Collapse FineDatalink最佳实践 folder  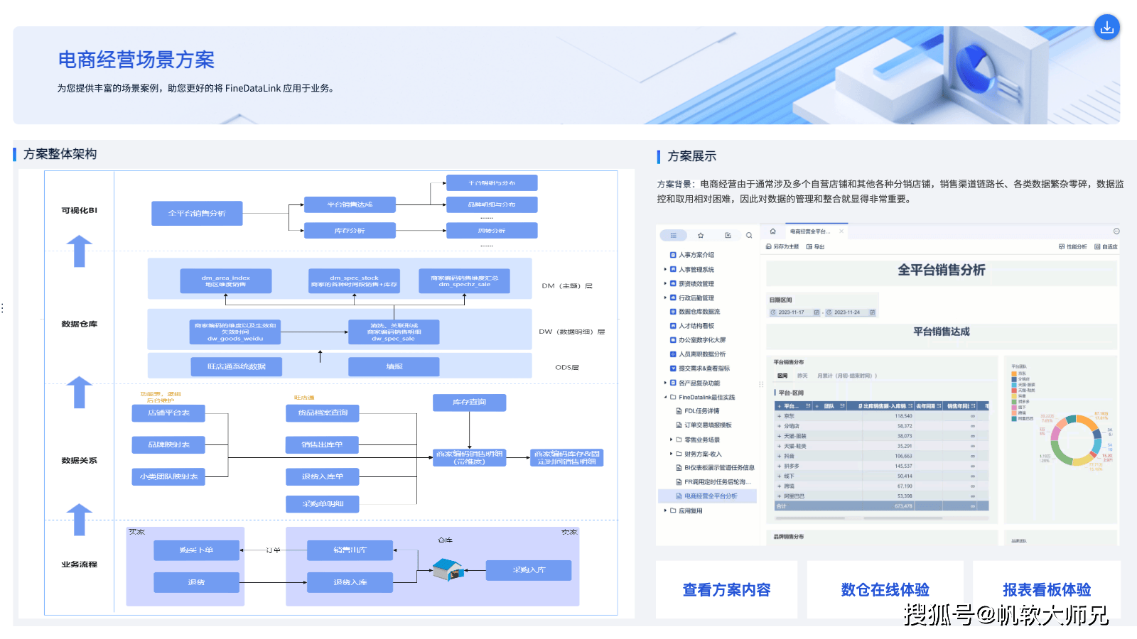tap(665, 397)
